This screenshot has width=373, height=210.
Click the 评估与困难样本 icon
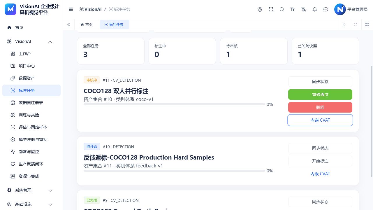[13, 127]
